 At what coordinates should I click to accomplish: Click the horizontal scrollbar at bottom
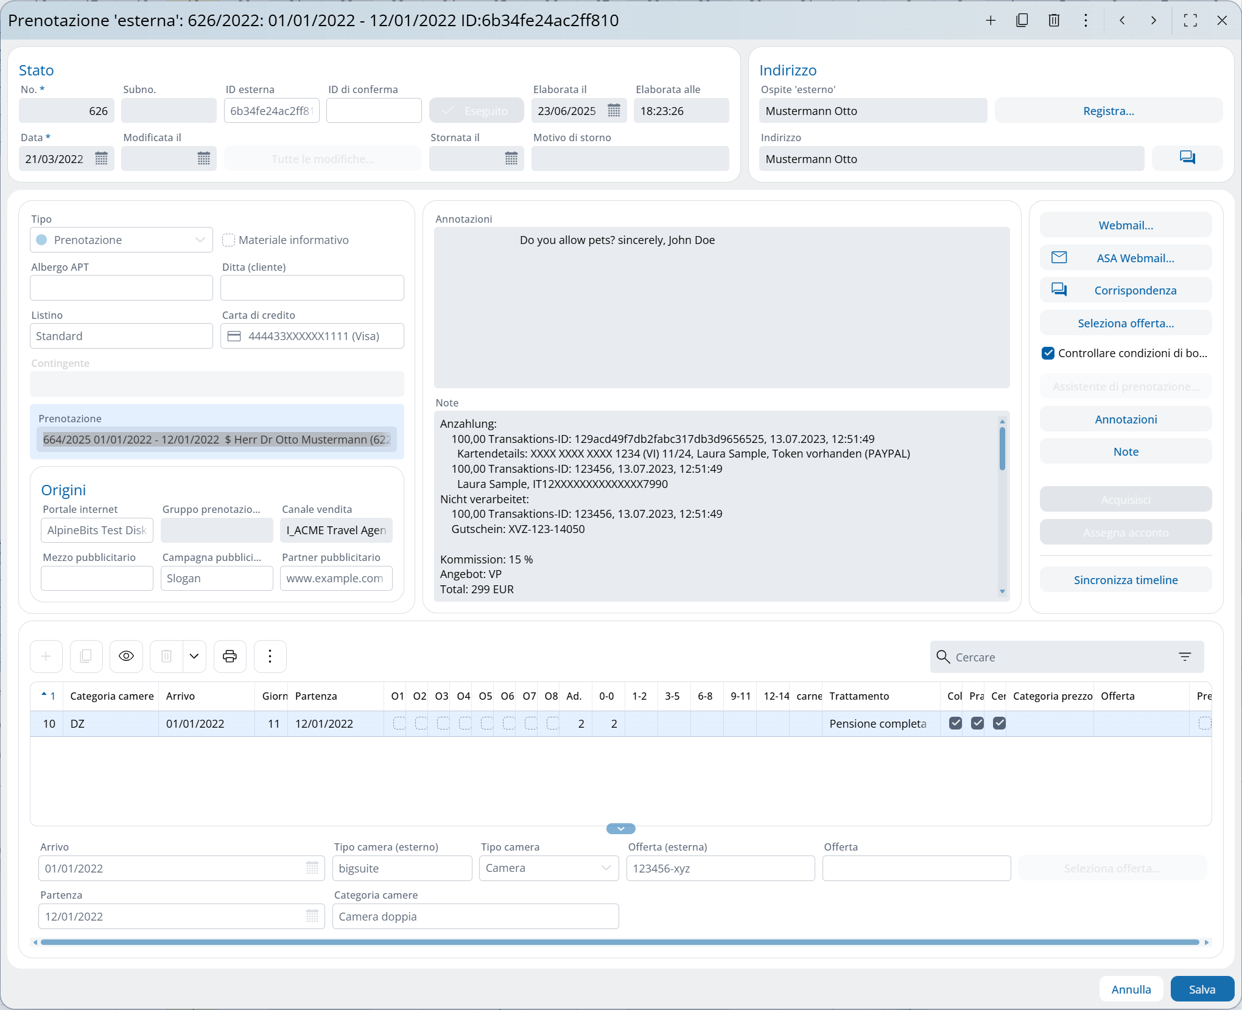pos(620,942)
